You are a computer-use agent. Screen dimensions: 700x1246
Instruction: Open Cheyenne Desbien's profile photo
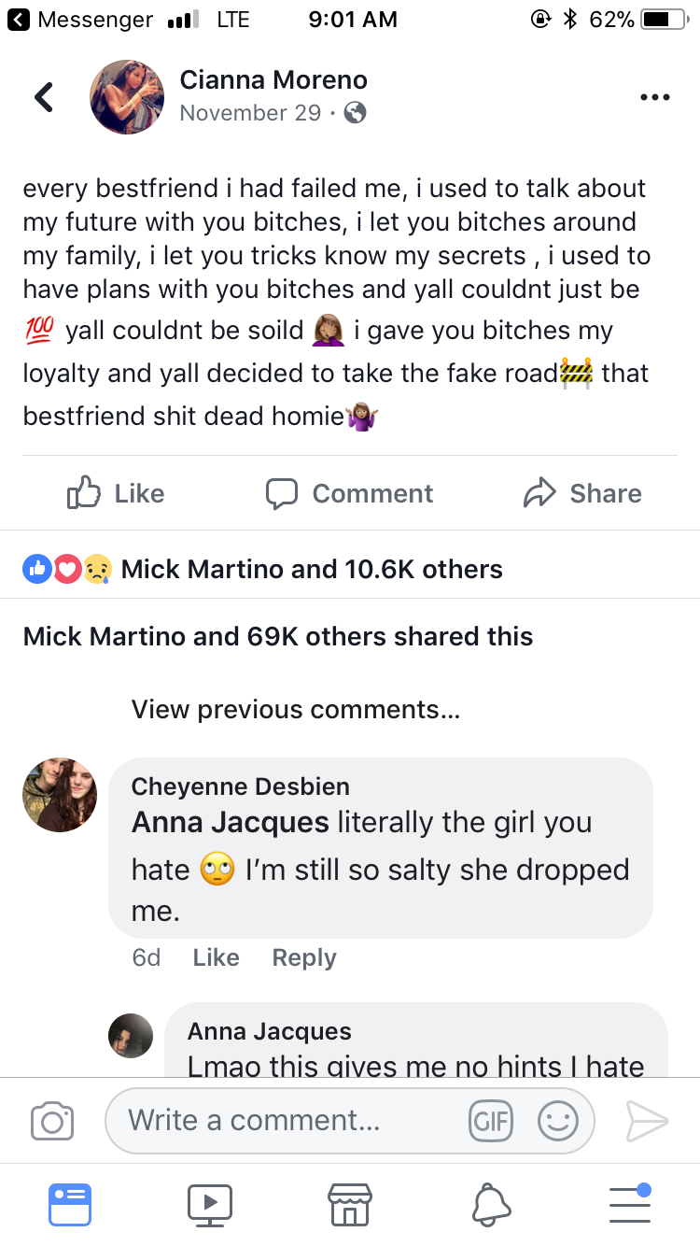[x=60, y=795]
